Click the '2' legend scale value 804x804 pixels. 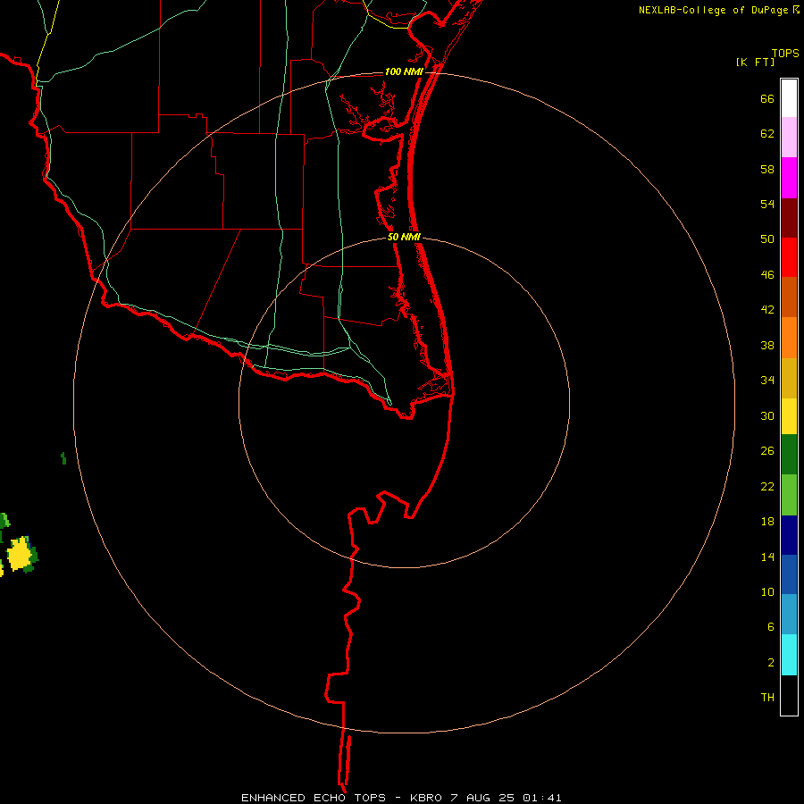click(771, 663)
